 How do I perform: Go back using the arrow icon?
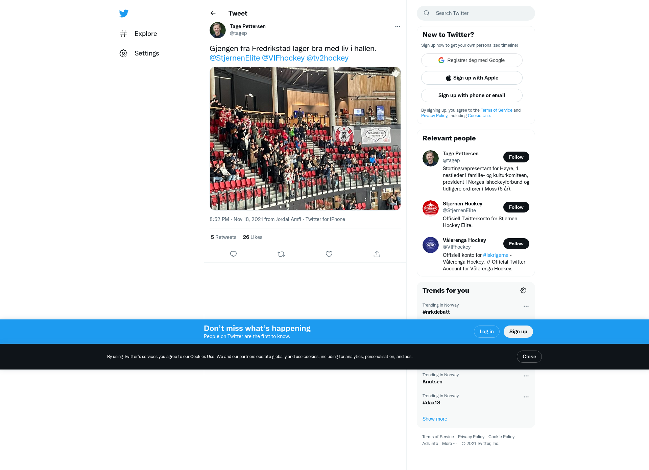click(213, 13)
